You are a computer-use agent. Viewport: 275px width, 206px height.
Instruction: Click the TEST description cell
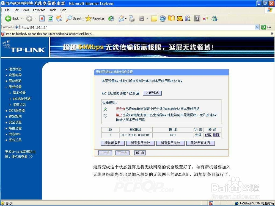point(173,135)
